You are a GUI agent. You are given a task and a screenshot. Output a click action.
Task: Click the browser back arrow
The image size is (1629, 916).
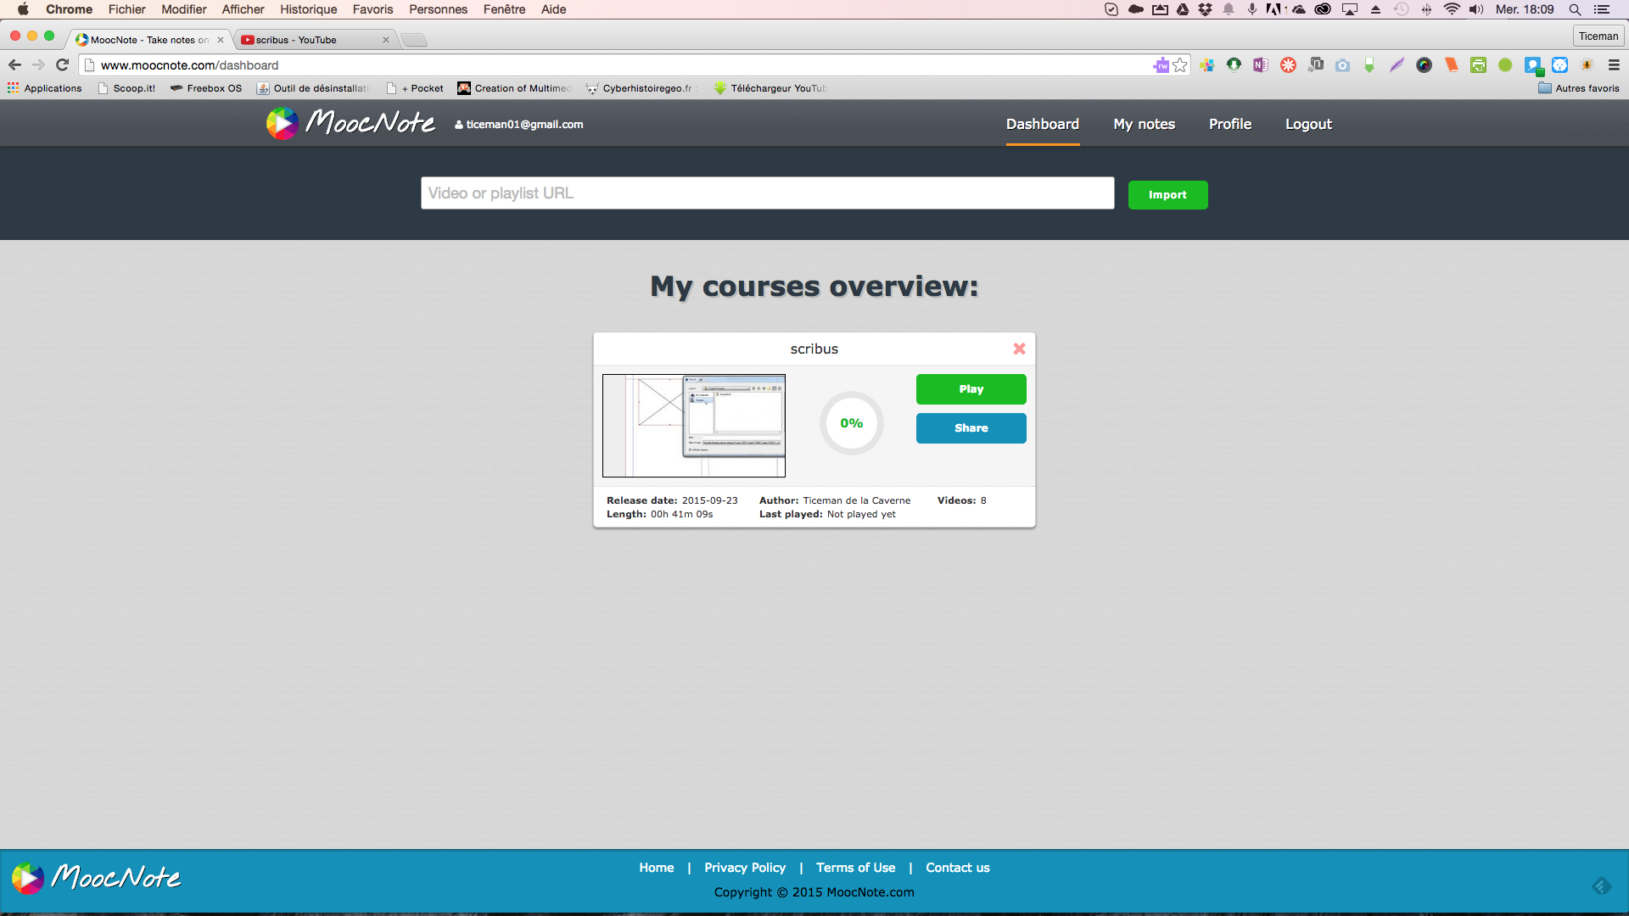14,65
